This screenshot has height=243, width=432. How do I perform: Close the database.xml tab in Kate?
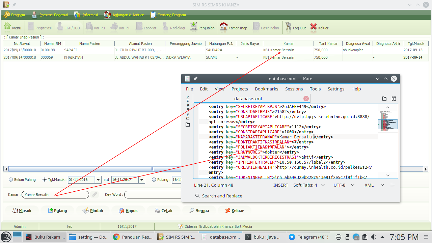tap(306, 99)
